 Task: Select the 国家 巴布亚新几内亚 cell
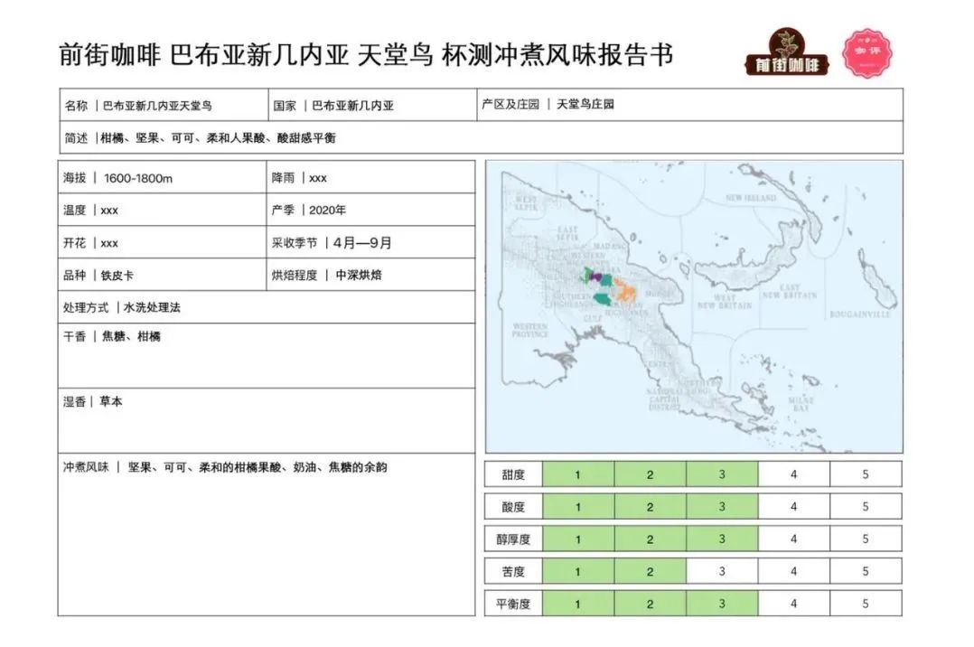click(x=372, y=105)
